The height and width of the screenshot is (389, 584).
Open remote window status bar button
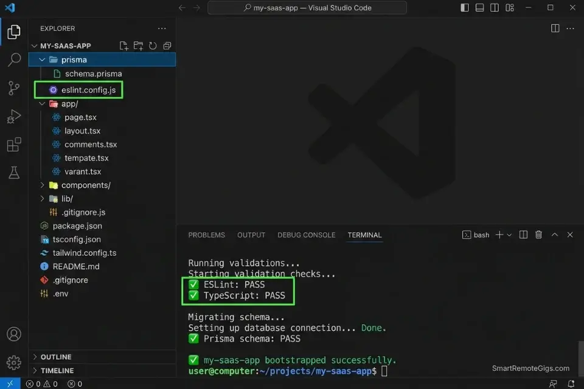tap(10, 384)
